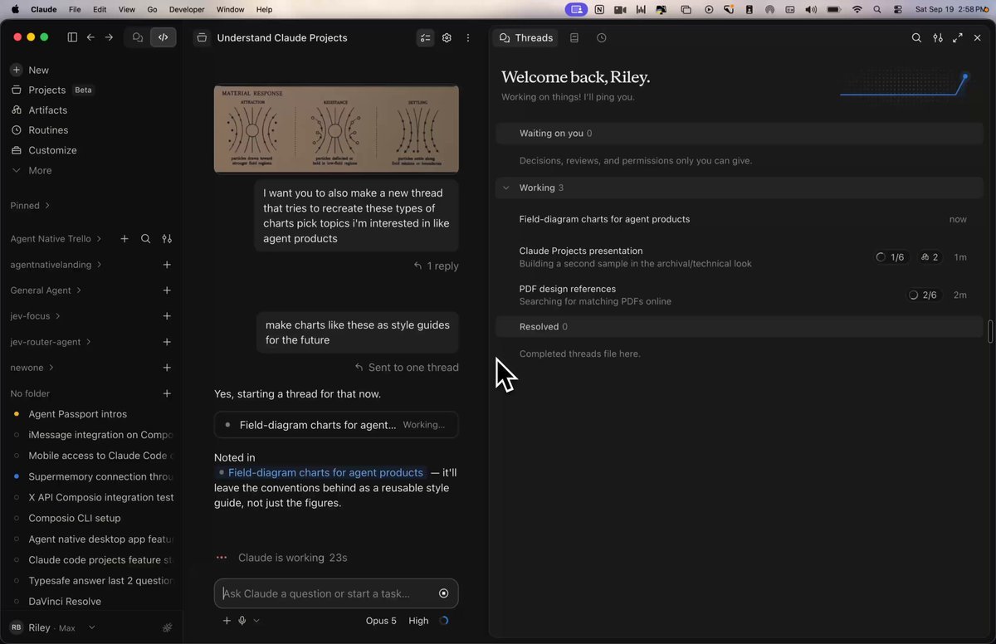Open the 1 reply link
The width and height of the screenshot is (996, 644).
coord(437,266)
